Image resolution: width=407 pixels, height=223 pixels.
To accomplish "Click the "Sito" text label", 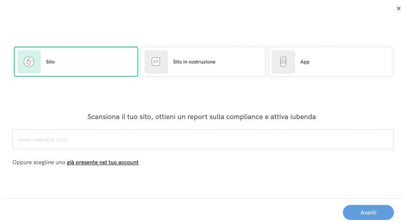I will point(50,62).
